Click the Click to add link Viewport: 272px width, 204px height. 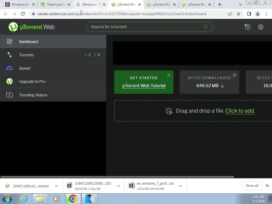[x=240, y=111]
